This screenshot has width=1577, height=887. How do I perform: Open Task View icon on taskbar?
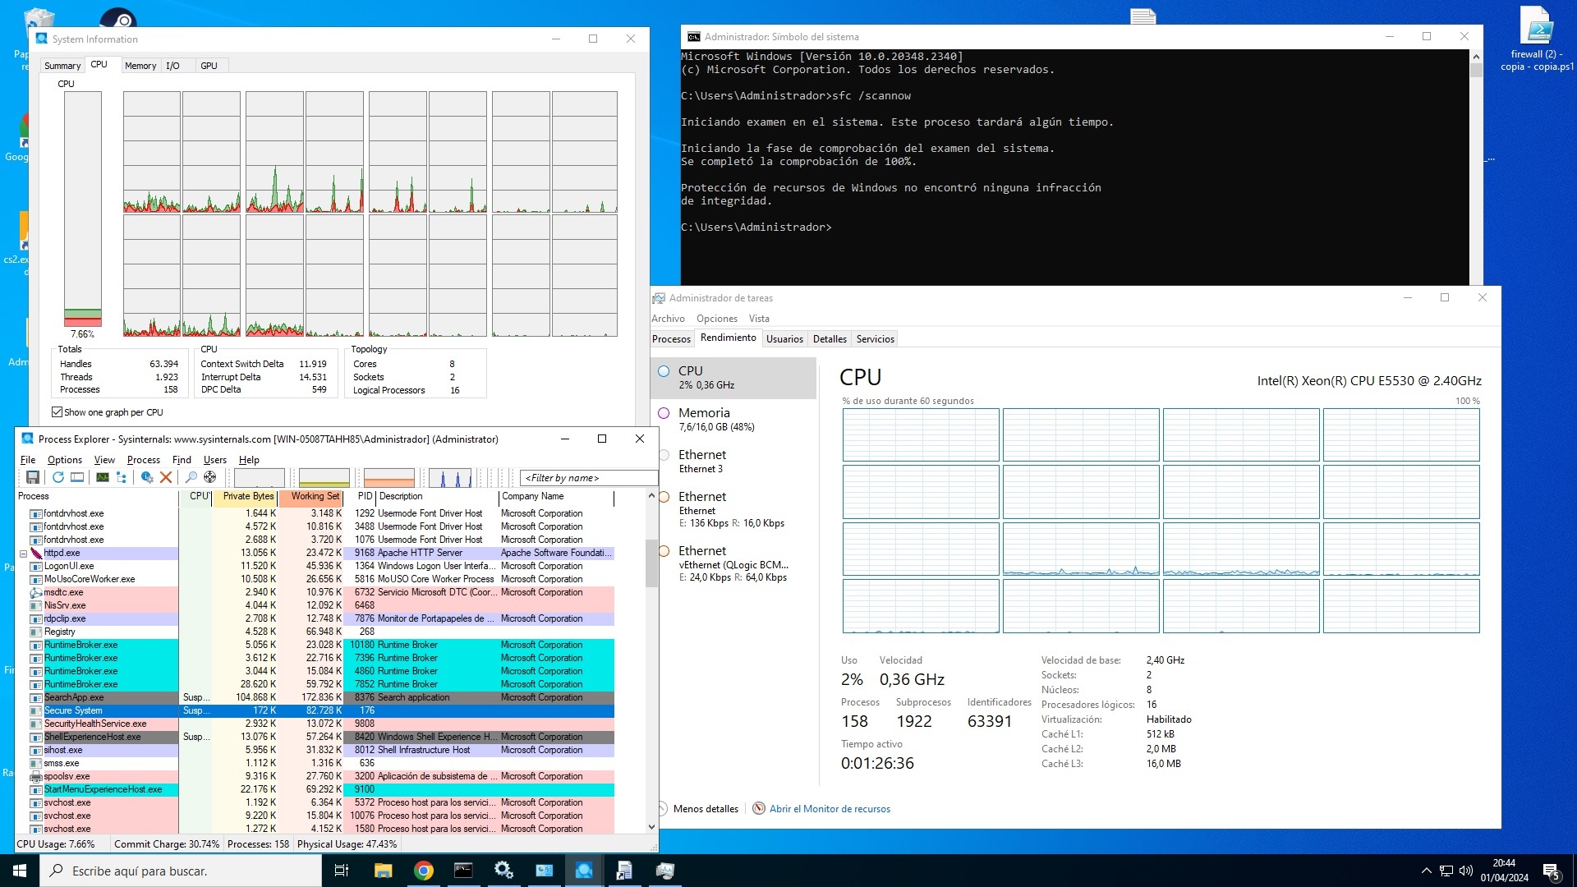342,871
